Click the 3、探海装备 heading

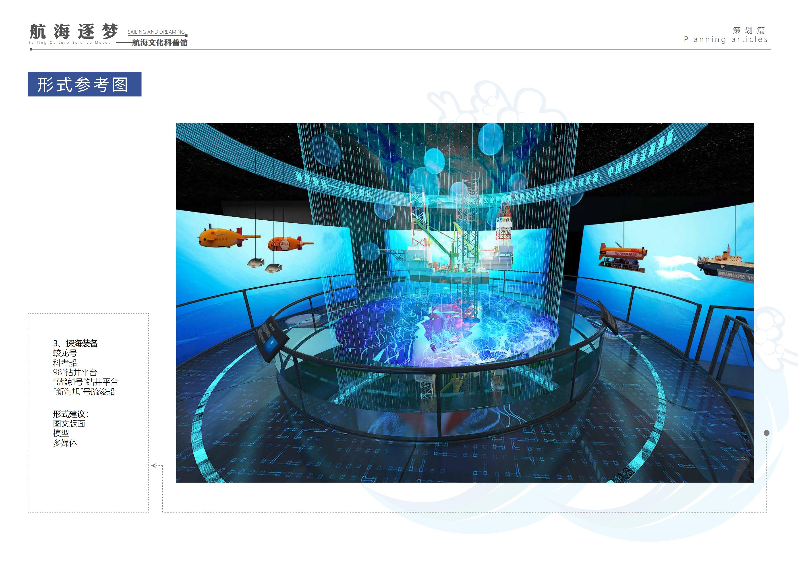point(75,344)
